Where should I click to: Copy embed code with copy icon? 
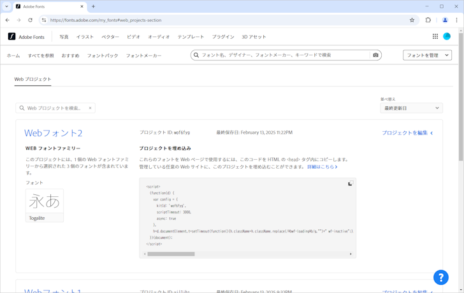pos(351,183)
